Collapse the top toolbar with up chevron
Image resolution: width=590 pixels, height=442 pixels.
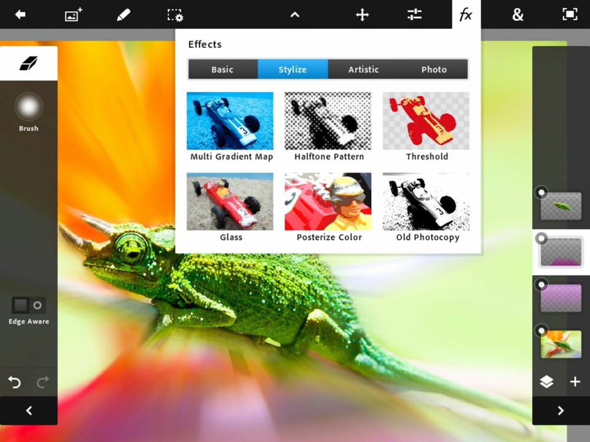point(295,15)
